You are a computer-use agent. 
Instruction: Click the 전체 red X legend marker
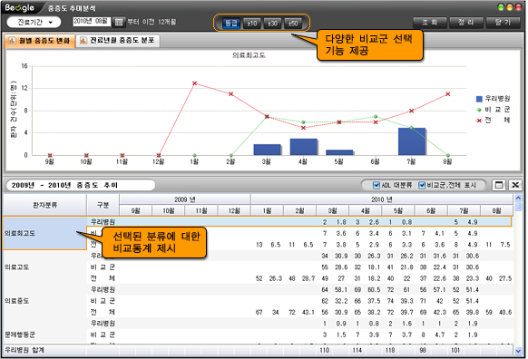coord(479,121)
